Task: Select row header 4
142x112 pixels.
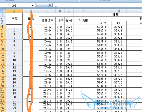Action: coord(3,27)
